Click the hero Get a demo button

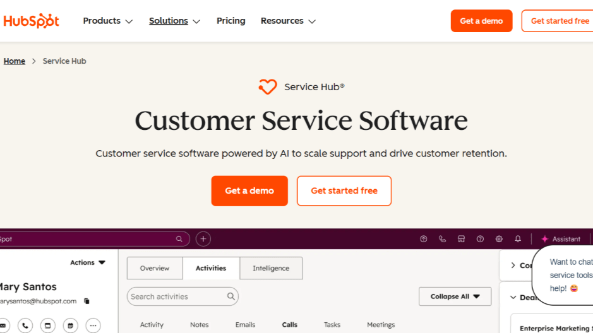pos(249,190)
